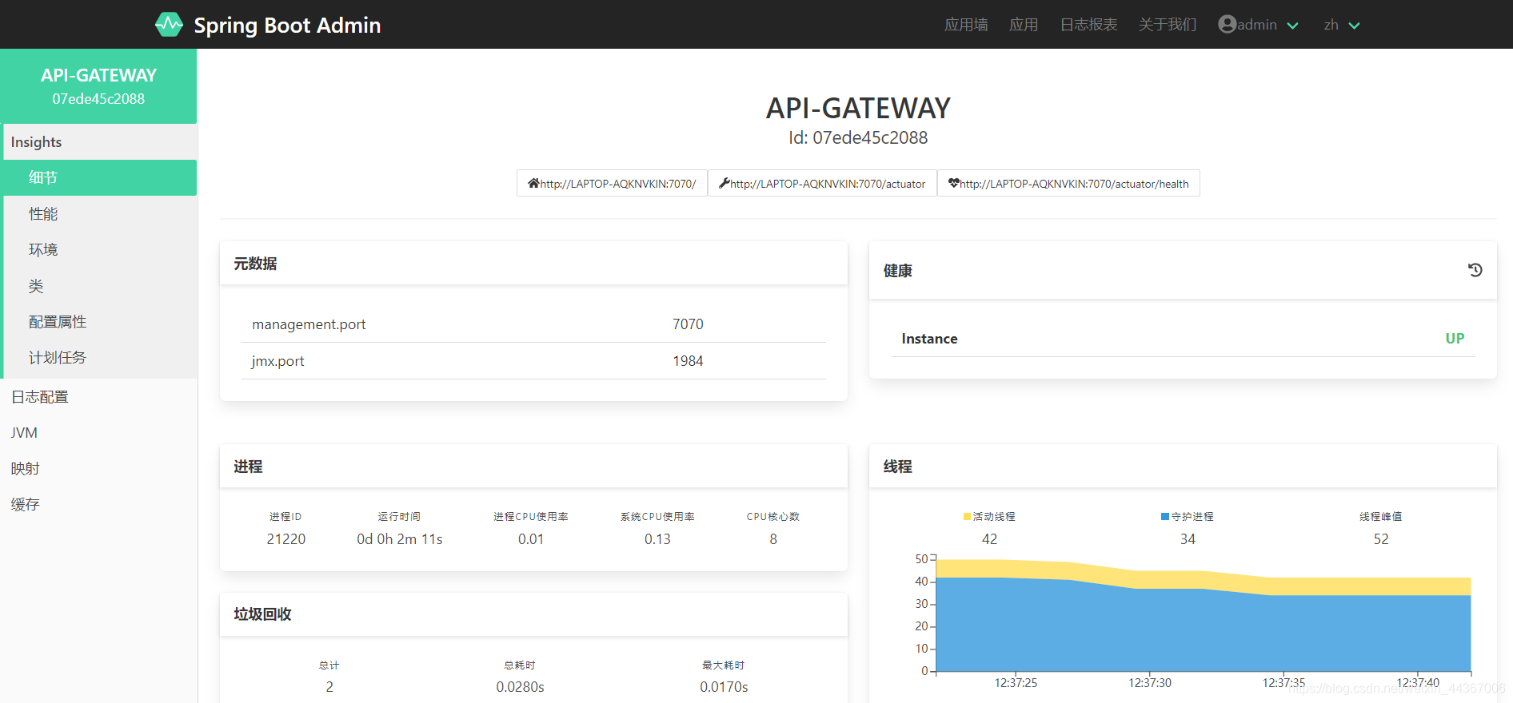Open the zh language dropdown

tap(1342, 25)
